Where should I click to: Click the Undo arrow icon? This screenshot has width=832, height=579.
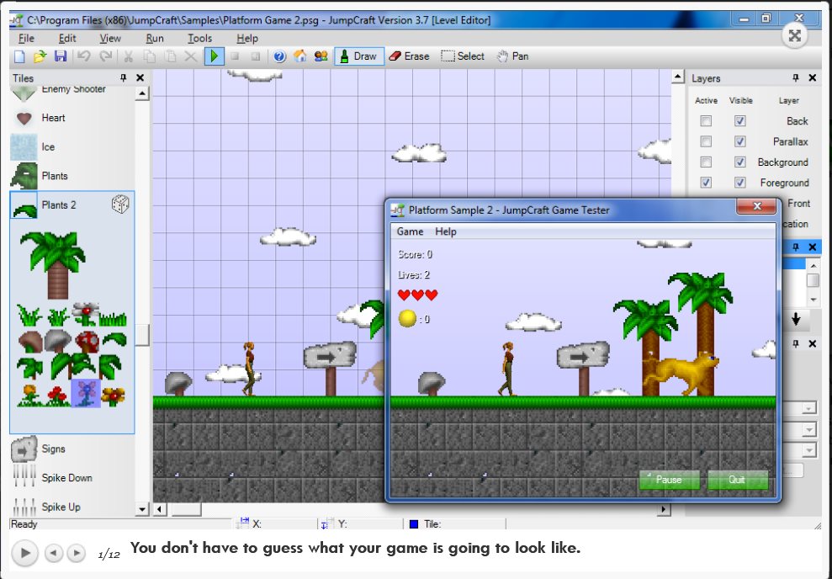tap(84, 56)
